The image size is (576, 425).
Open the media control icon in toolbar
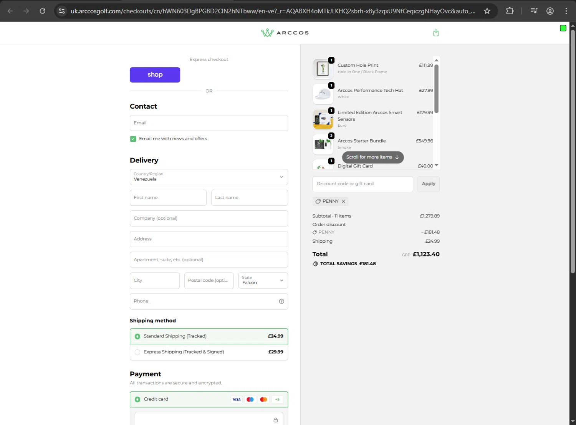[x=534, y=11]
